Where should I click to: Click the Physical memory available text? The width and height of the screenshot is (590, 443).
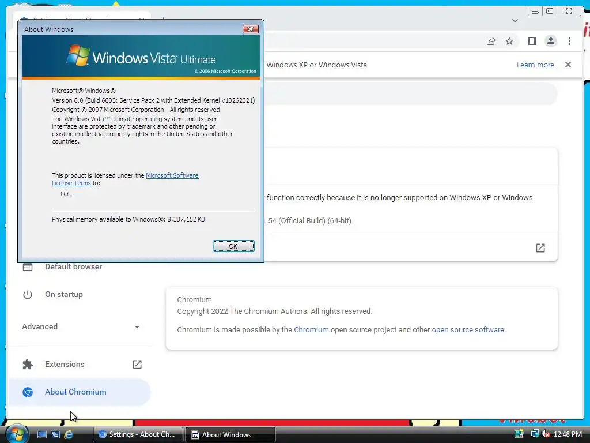tap(128, 219)
